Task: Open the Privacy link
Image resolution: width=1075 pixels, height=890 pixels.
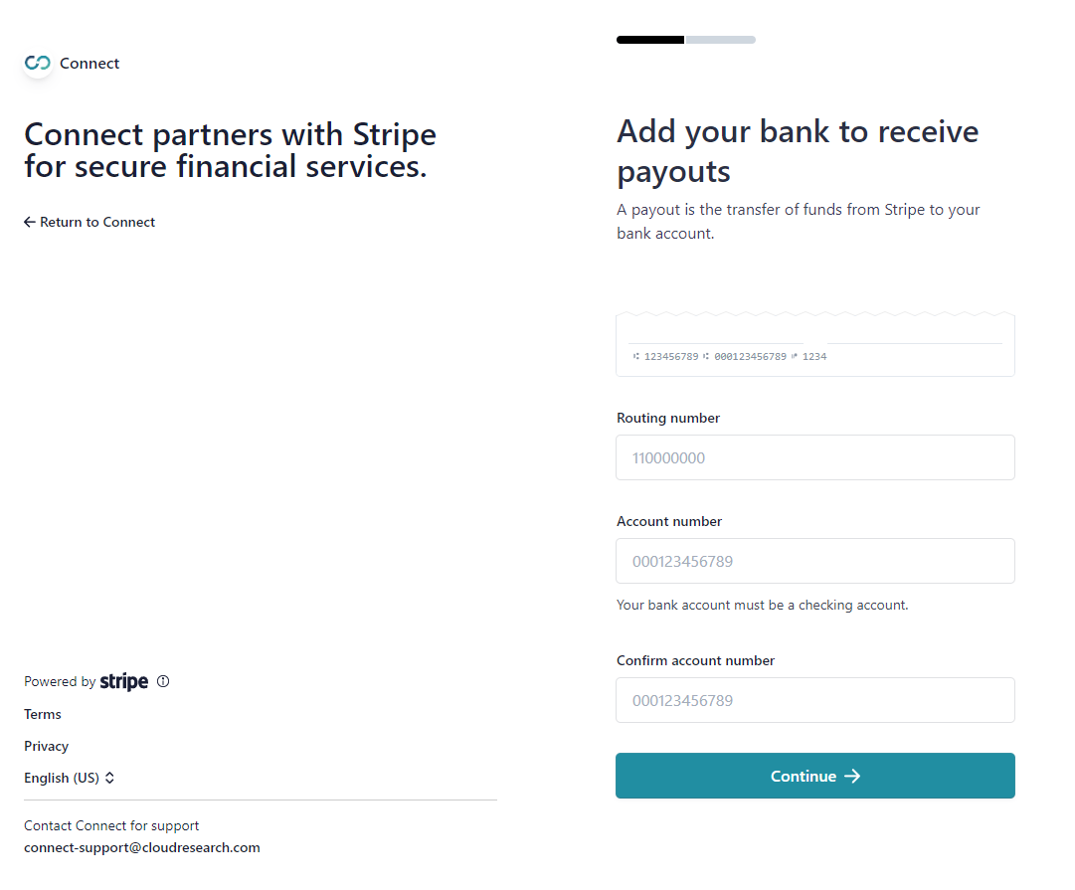Action: tap(47, 746)
